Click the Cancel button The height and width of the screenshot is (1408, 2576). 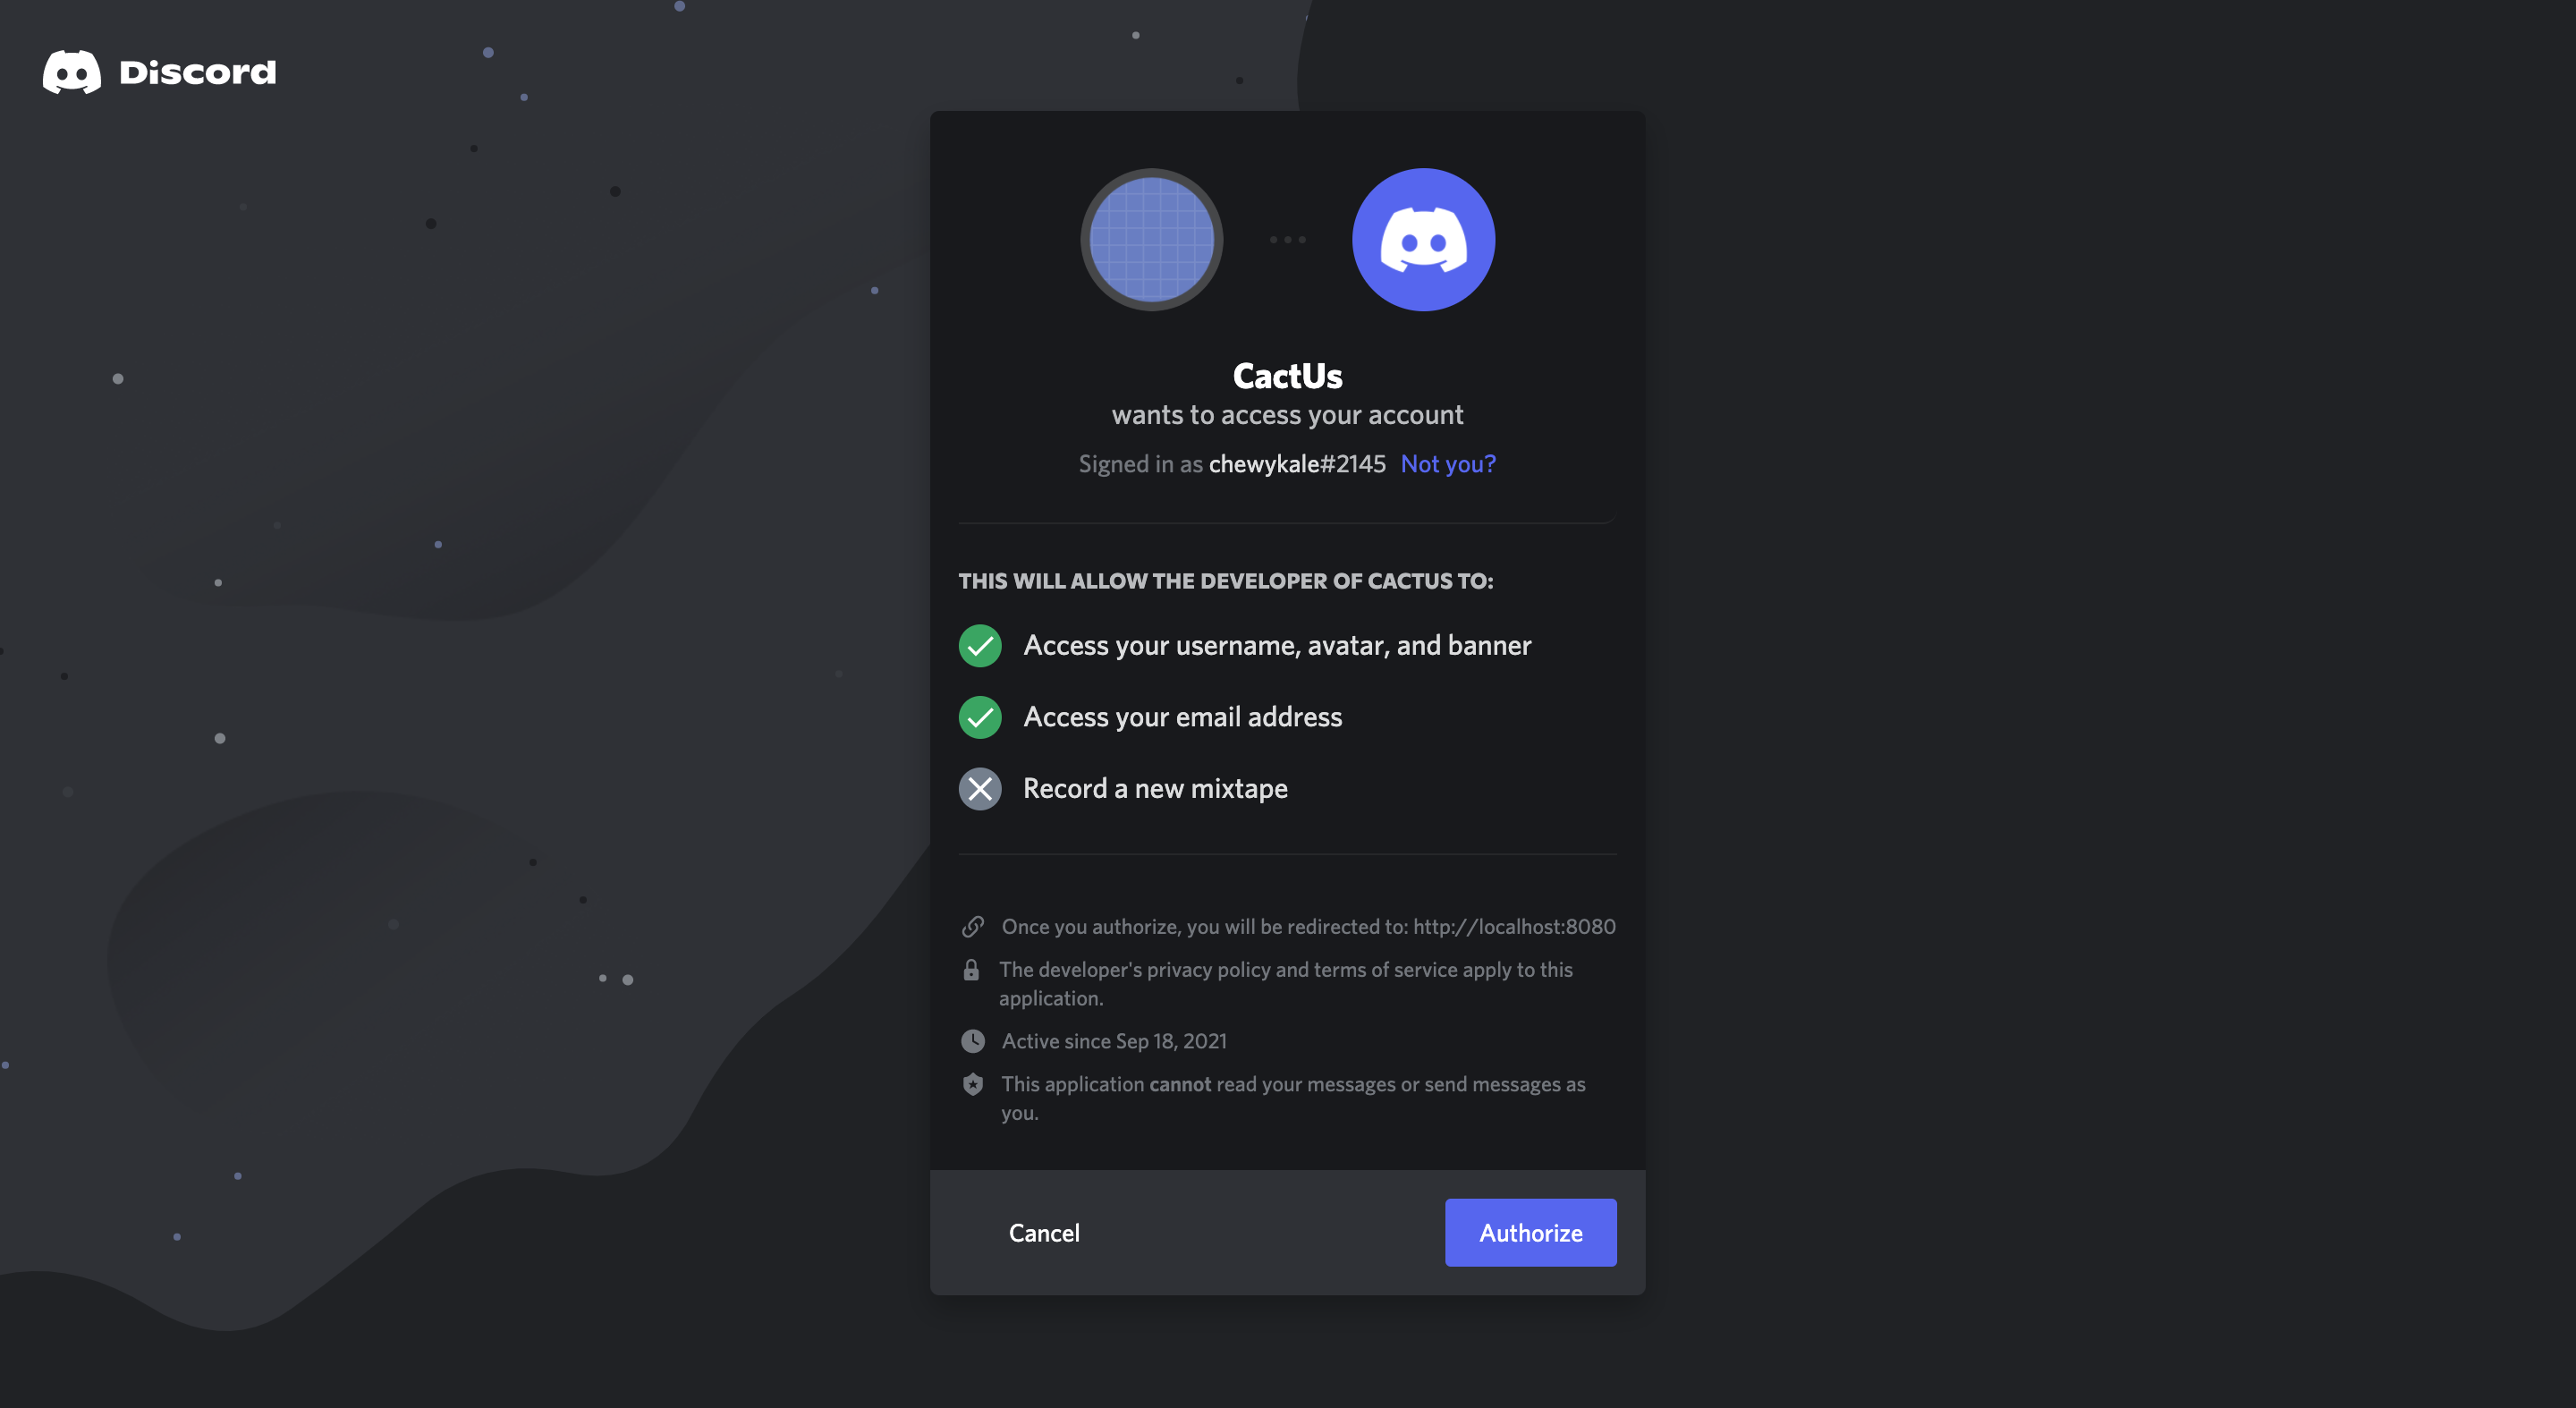(1044, 1233)
